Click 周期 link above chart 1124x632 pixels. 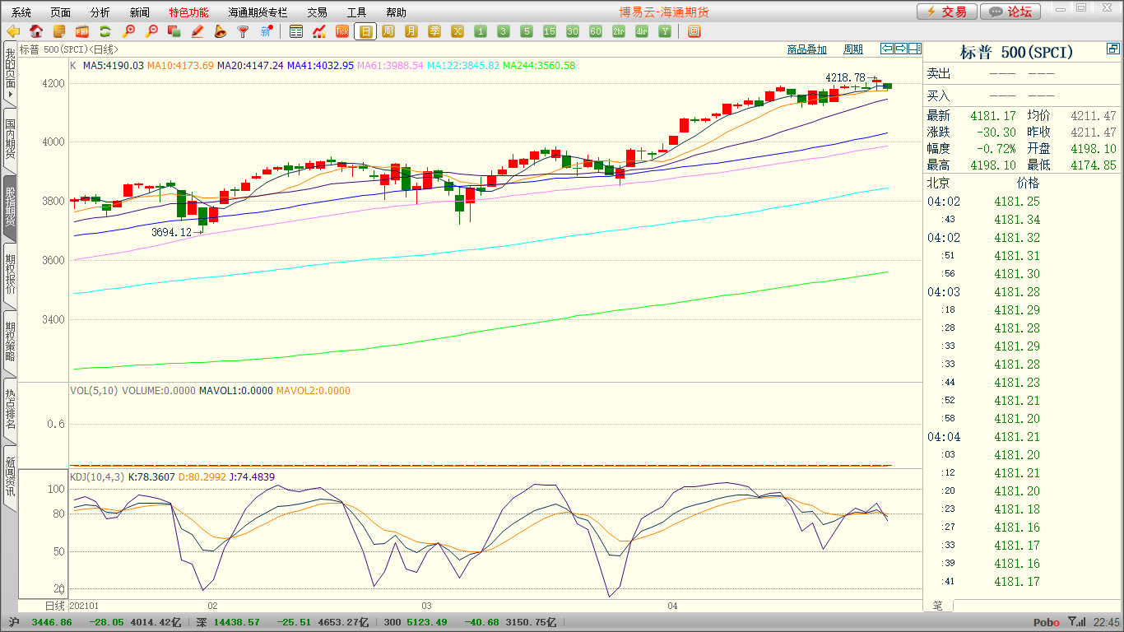coord(853,49)
